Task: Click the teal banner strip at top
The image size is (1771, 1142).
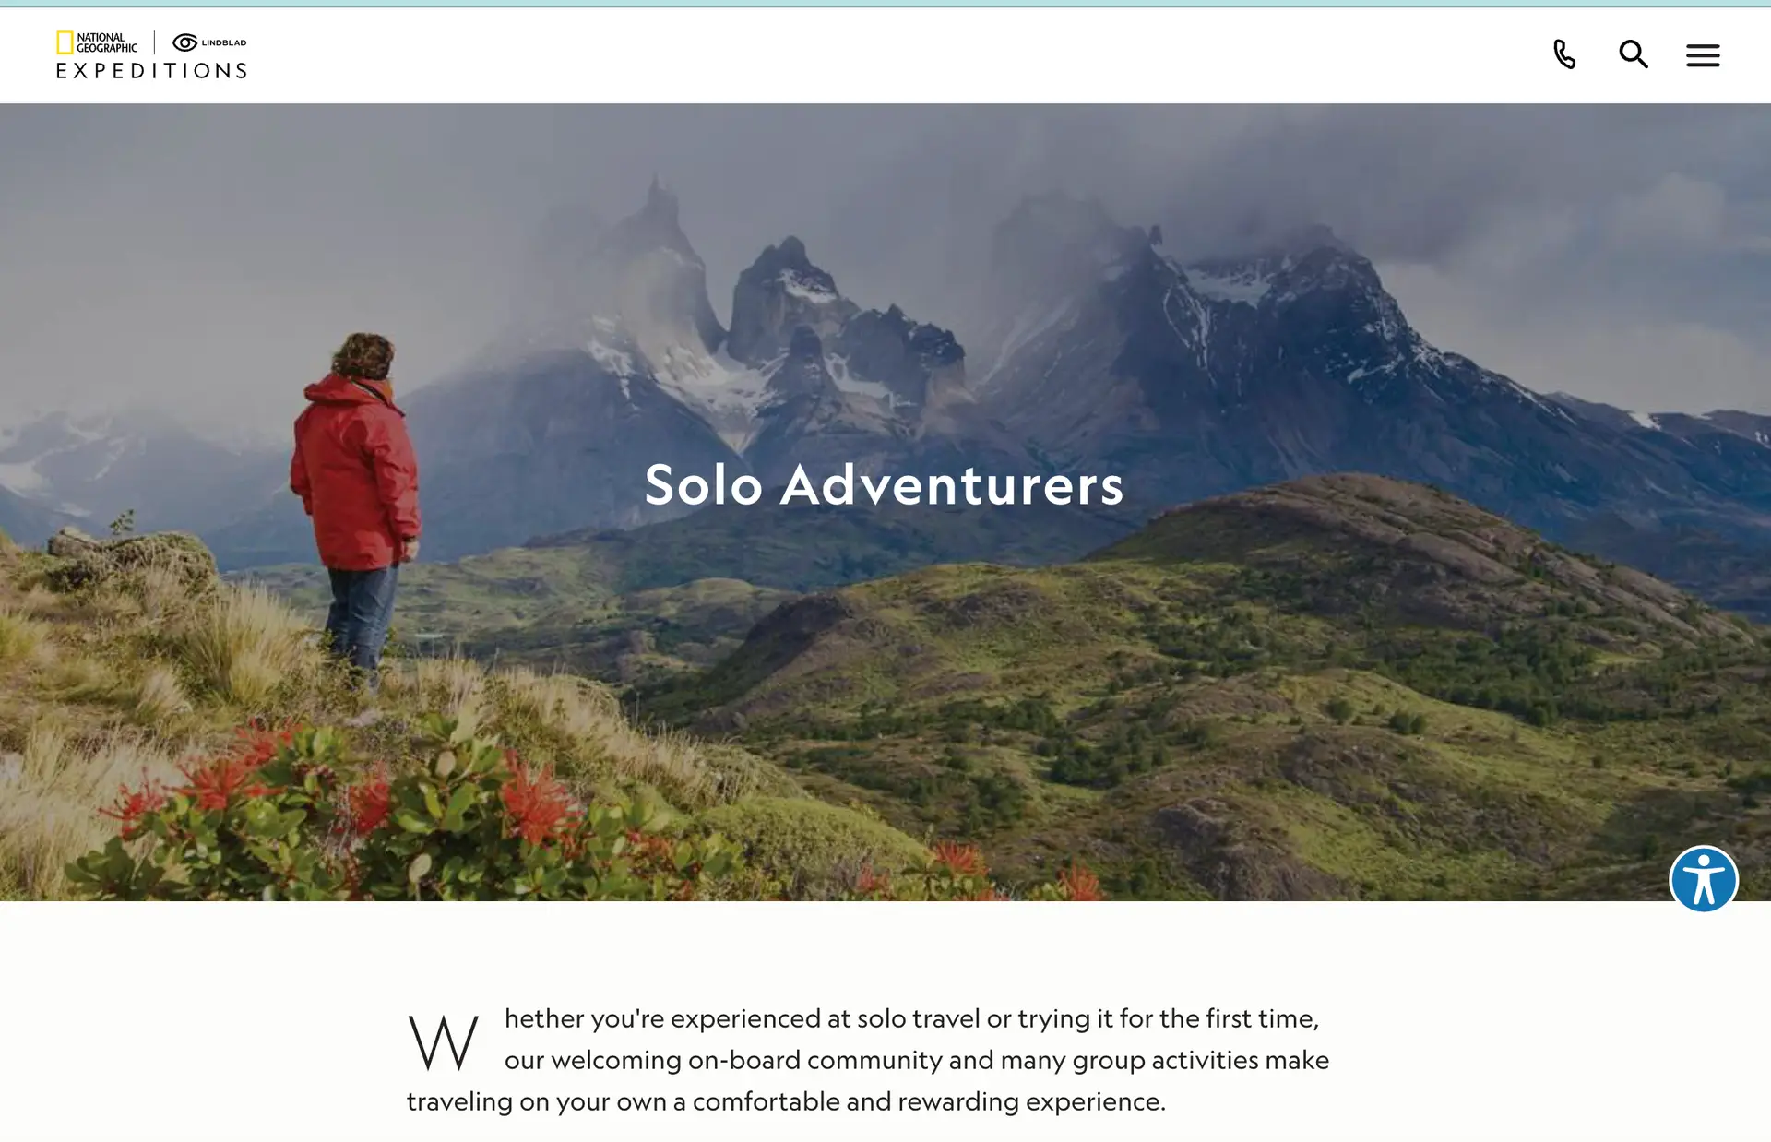Action: 885,4
